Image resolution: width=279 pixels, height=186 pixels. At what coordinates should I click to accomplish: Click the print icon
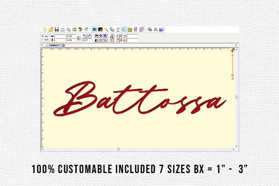(x=62, y=30)
